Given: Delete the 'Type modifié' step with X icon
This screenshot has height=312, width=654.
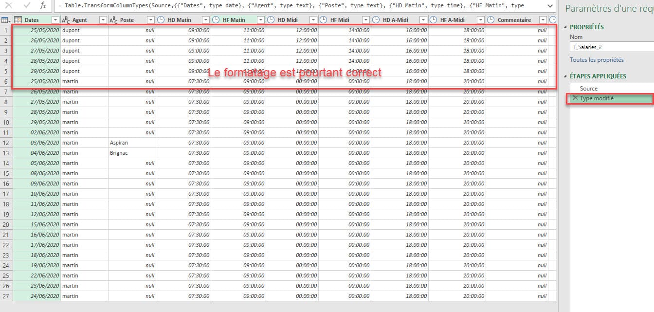Looking at the screenshot, I should click(x=575, y=98).
